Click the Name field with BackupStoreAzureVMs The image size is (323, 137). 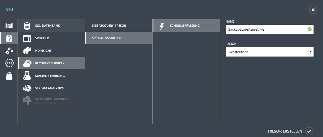[x=270, y=30]
